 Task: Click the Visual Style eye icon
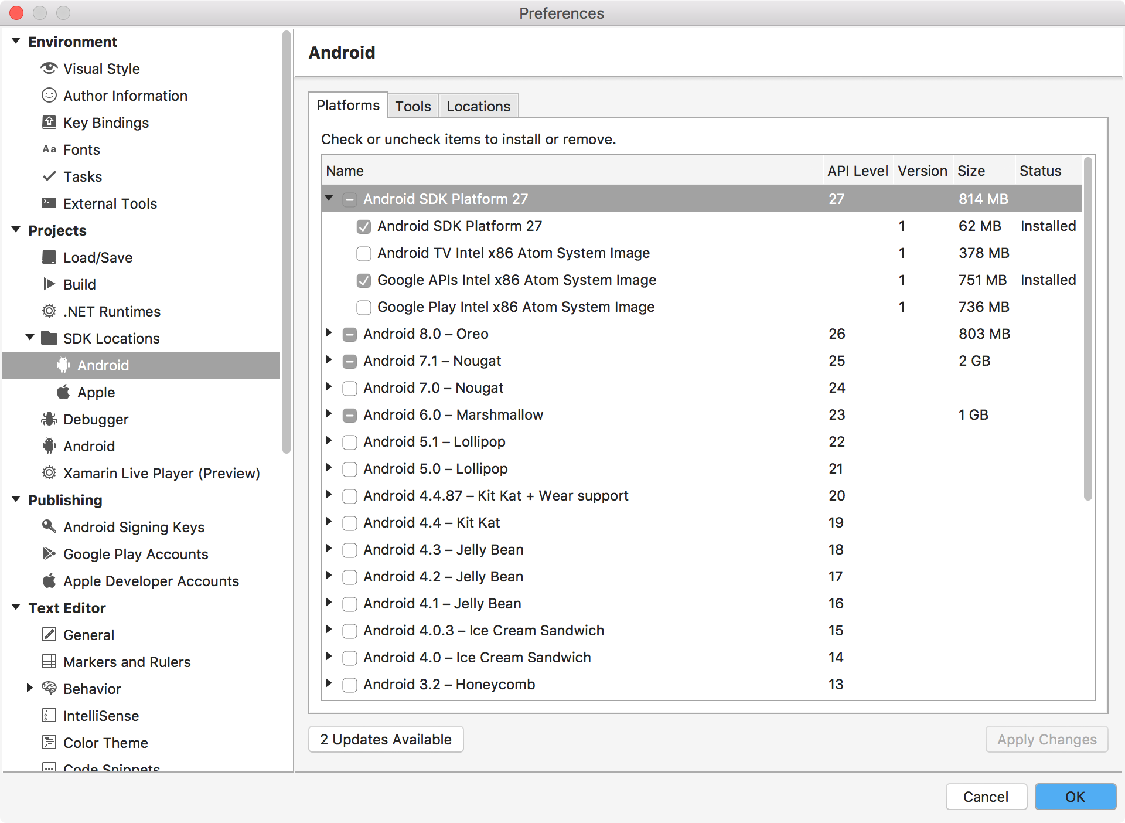[x=49, y=69]
